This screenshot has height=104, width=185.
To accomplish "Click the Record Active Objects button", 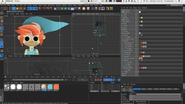I will 95,80.
